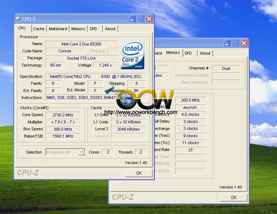Switch to the CPU tab
Screen dimensions: 277x214
coord(22,28)
